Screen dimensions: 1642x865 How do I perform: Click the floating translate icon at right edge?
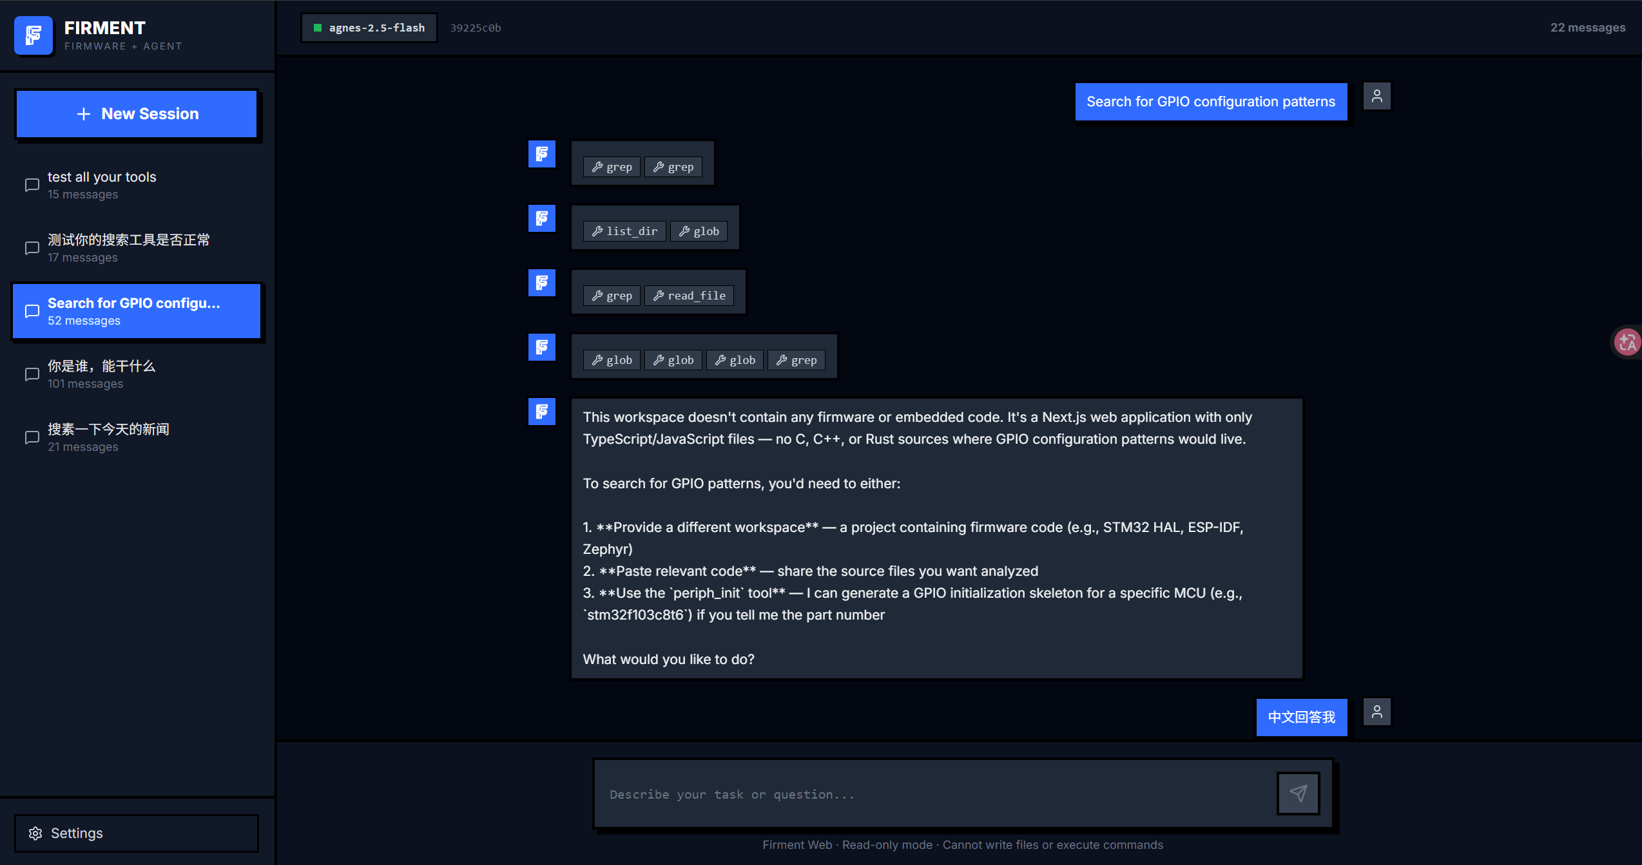pyautogui.click(x=1627, y=342)
